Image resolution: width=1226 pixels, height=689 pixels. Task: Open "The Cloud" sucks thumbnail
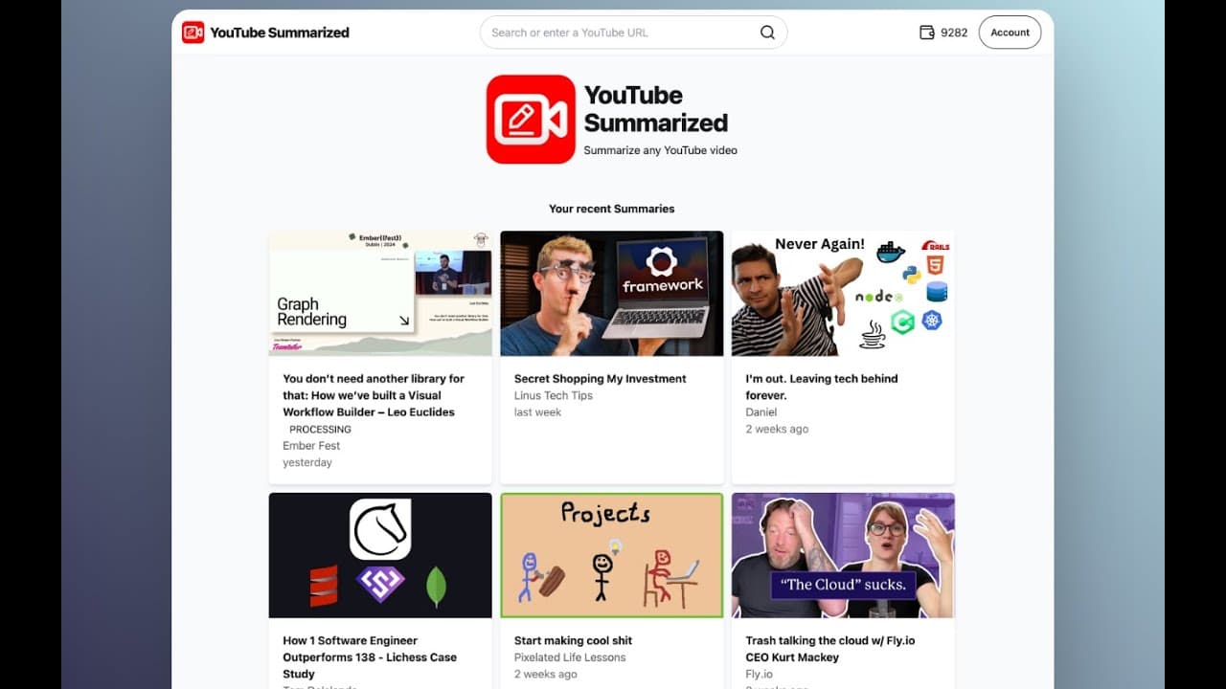point(843,555)
